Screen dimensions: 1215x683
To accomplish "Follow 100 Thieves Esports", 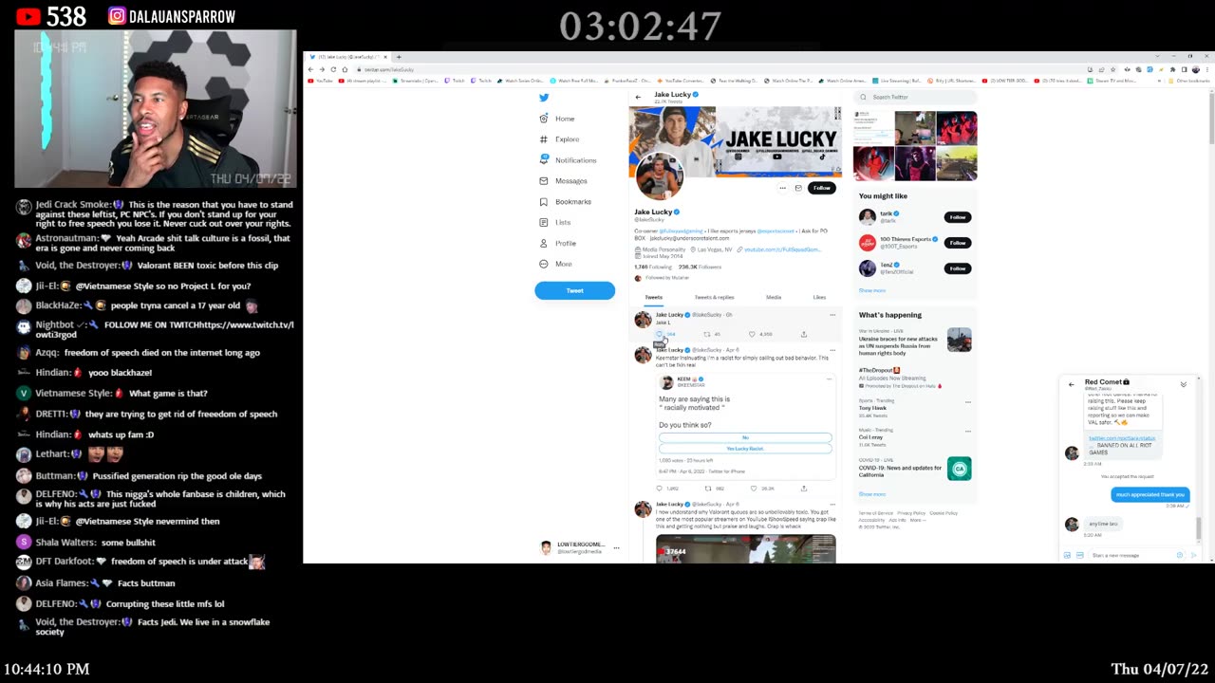I will (x=957, y=243).
